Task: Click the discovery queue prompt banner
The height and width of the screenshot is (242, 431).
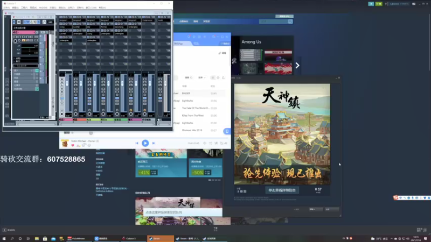Action: pyautogui.click(x=183, y=212)
